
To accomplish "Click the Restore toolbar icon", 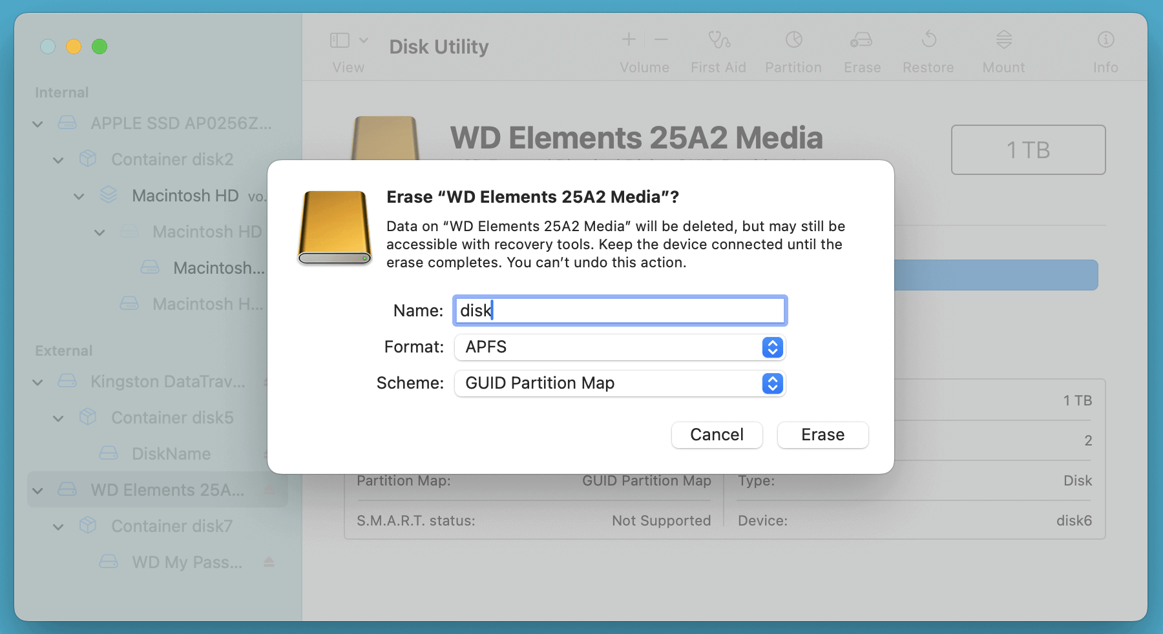I will click(x=928, y=41).
